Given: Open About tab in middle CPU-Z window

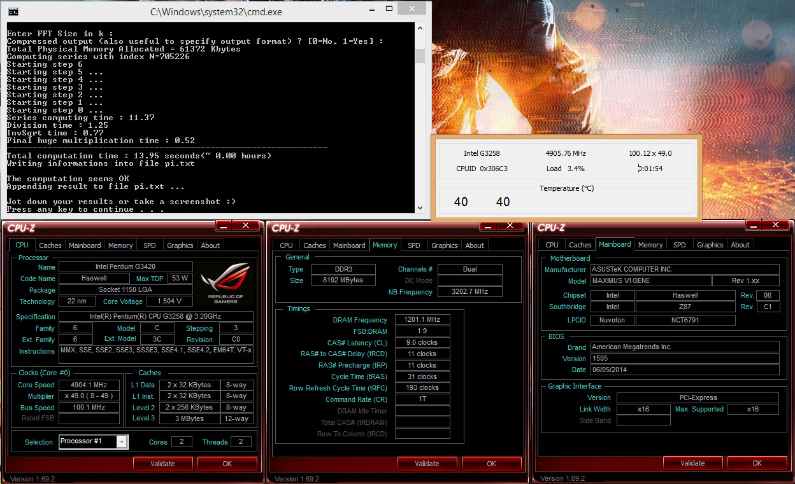Looking at the screenshot, I should 475,245.
